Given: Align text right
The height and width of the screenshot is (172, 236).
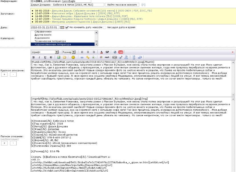Looking at the screenshot, I should (93, 52).
